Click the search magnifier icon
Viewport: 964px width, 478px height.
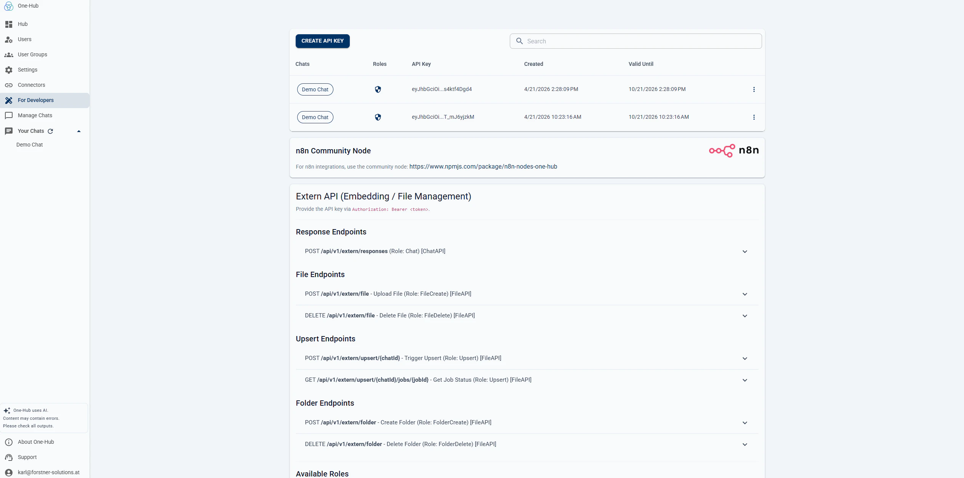click(519, 41)
